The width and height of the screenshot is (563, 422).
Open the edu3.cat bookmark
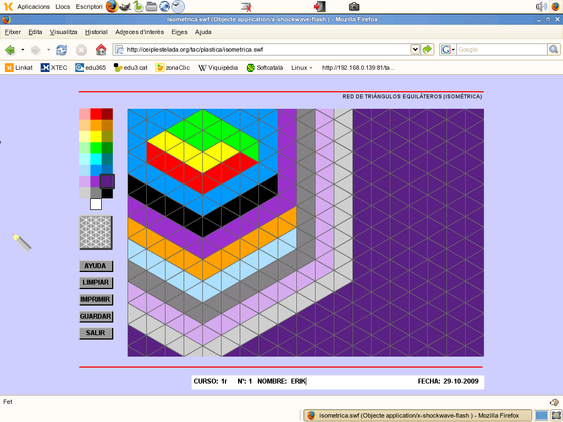(x=131, y=68)
